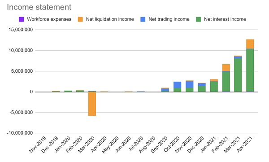Viewport: 269px width, 162px height.
Task: Click the Sep-2020 x-axis label
Action: pos(159,144)
